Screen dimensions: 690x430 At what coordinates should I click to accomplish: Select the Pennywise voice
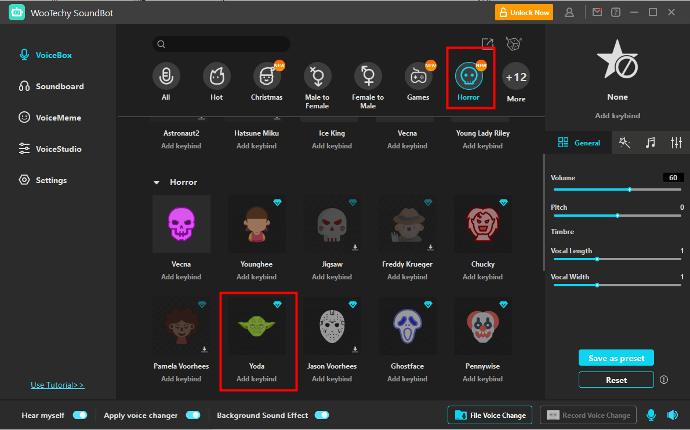click(483, 326)
